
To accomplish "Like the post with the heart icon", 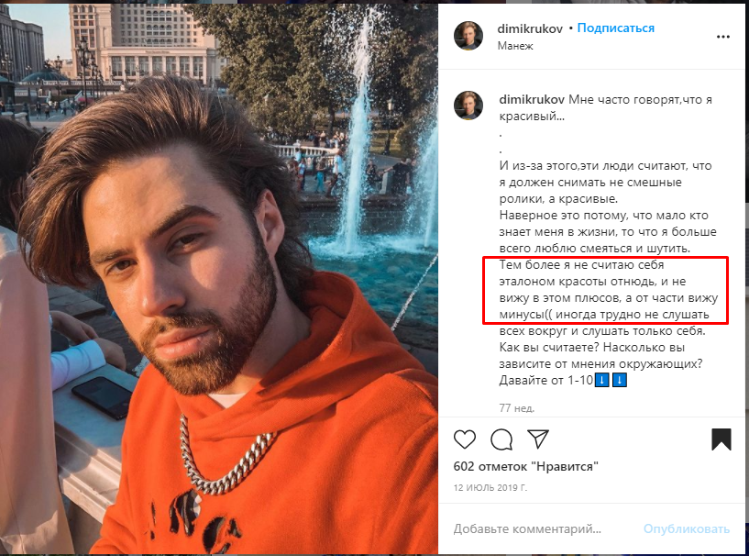I will click(464, 439).
